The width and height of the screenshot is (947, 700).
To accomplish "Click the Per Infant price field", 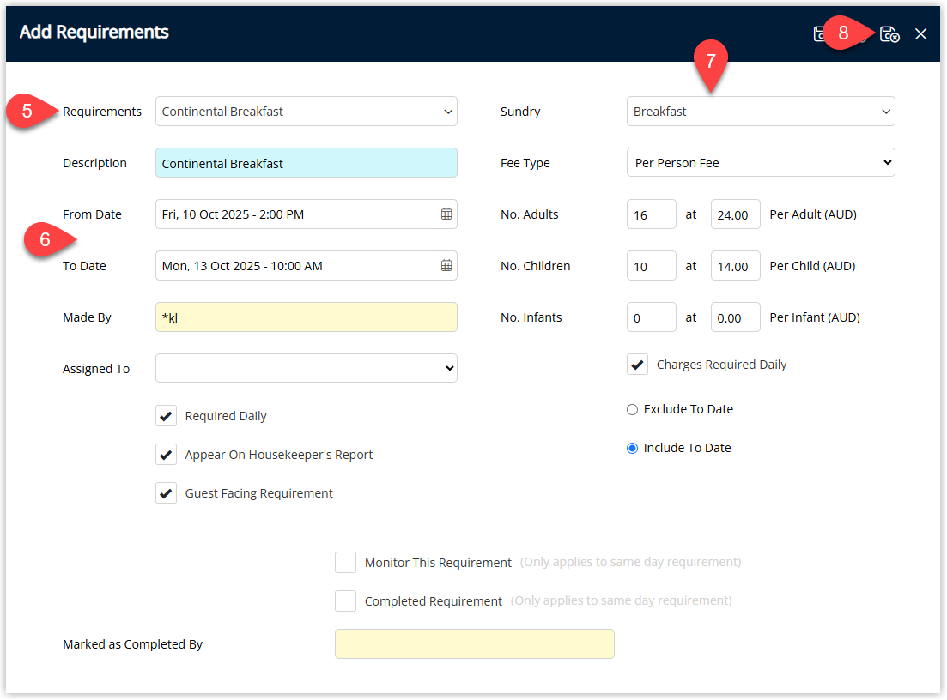I will click(735, 317).
